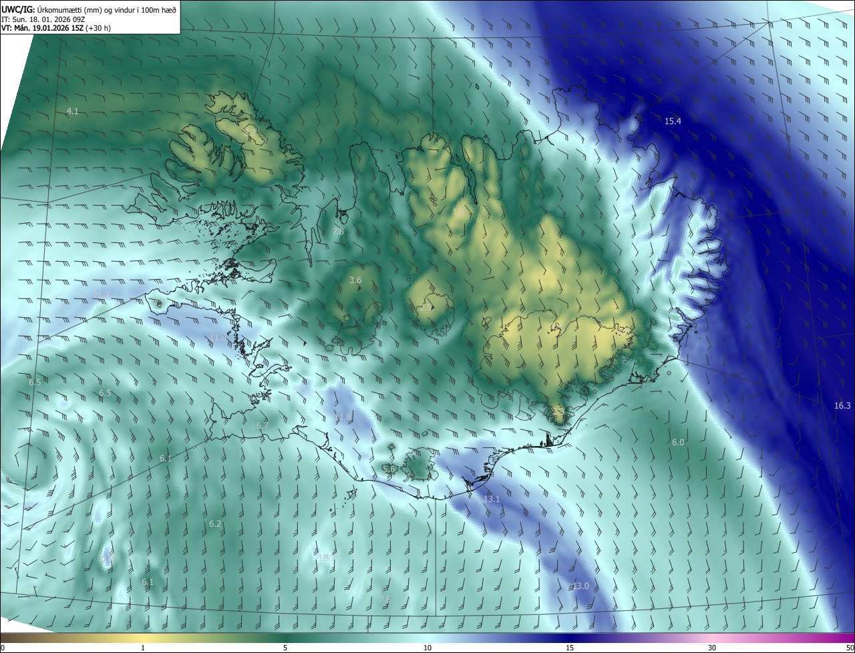Click the legend tick label 50
The height and width of the screenshot is (653, 855).
tap(850, 648)
